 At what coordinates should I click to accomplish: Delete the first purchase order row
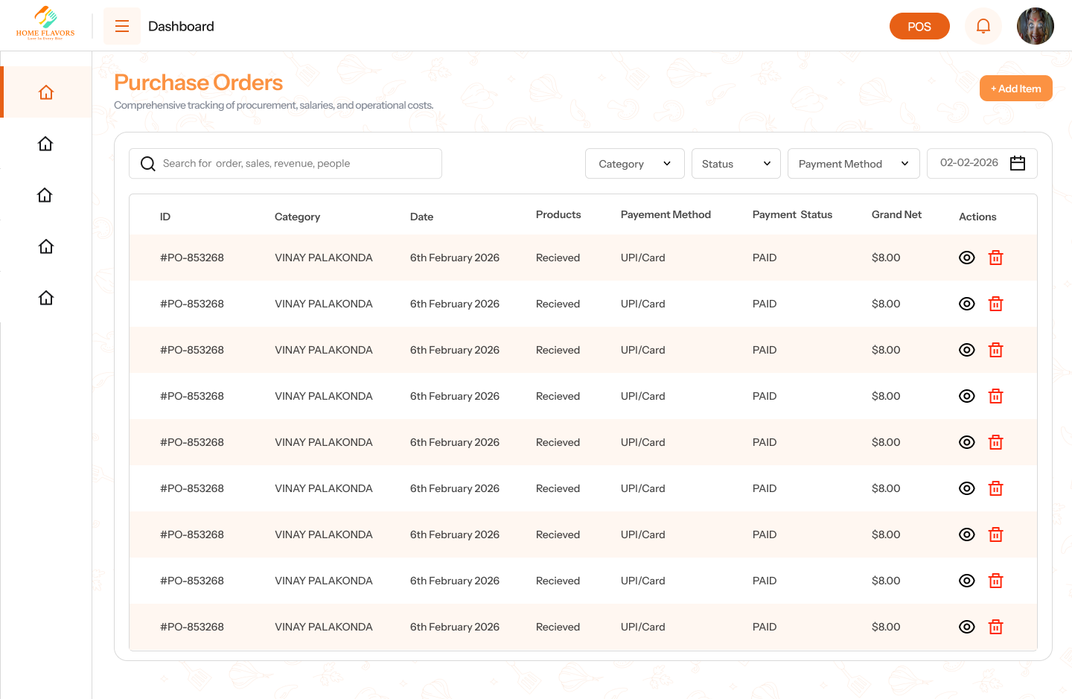click(995, 258)
